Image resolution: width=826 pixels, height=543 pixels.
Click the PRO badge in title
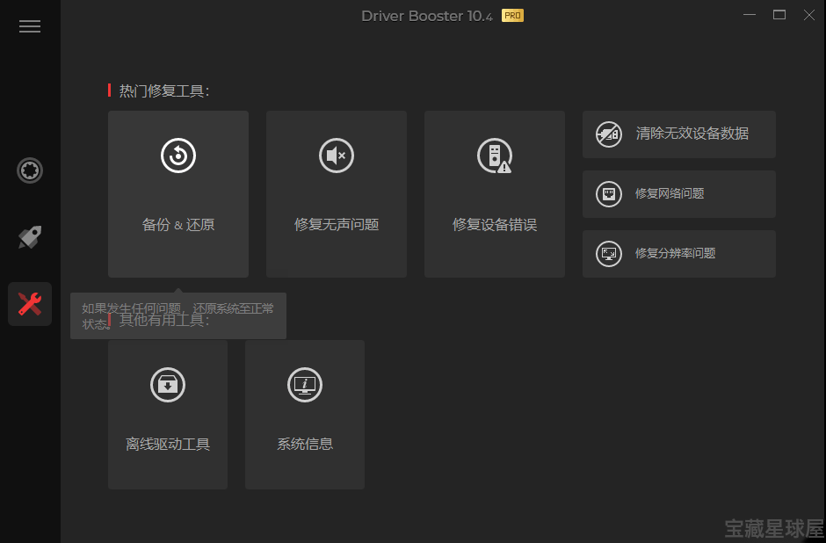pyautogui.click(x=512, y=16)
